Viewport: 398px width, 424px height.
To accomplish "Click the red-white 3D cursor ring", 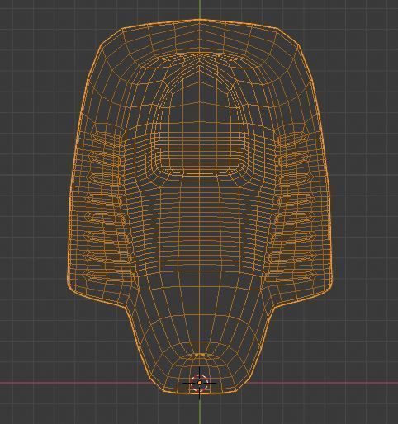I will pyautogui.click(x=200, y=383).
